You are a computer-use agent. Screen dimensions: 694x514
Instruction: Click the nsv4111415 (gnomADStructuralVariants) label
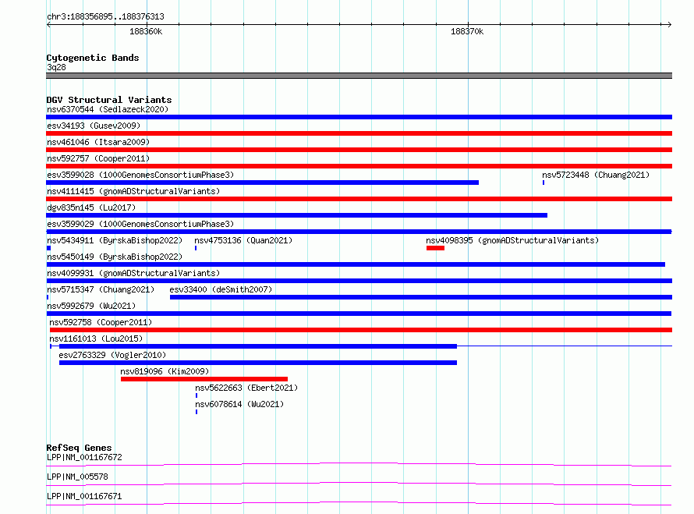coord(133,191)
